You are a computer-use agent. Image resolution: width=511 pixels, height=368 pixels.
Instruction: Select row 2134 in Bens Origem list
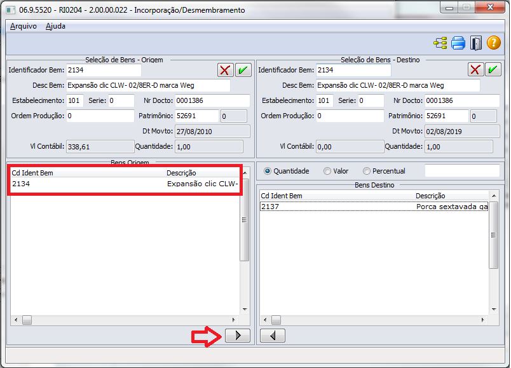point(125,184)
